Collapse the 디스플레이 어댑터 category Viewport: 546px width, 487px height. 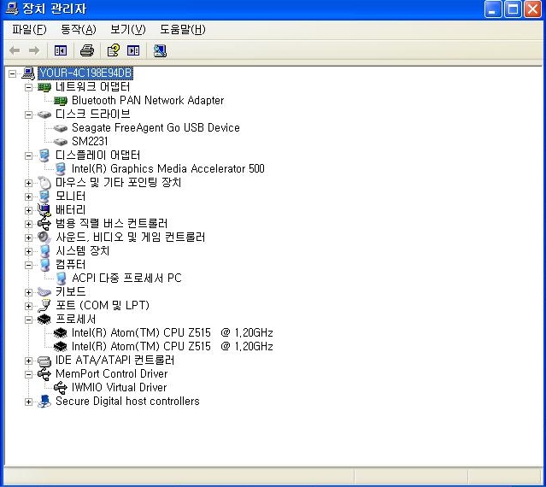(x=28, y=156)
